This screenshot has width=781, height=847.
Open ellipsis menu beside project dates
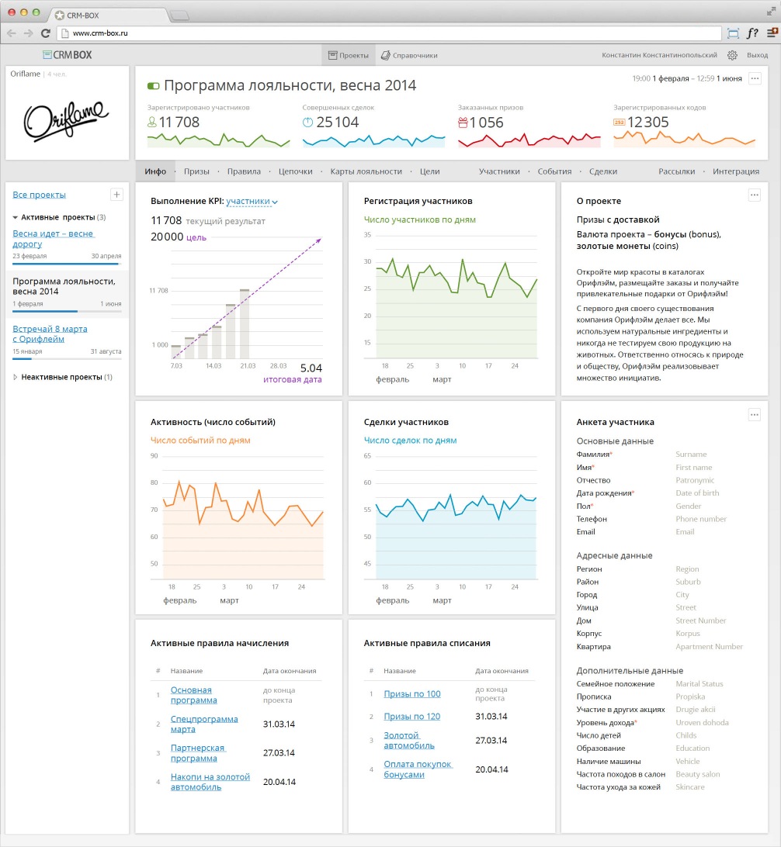pos(755,78)
